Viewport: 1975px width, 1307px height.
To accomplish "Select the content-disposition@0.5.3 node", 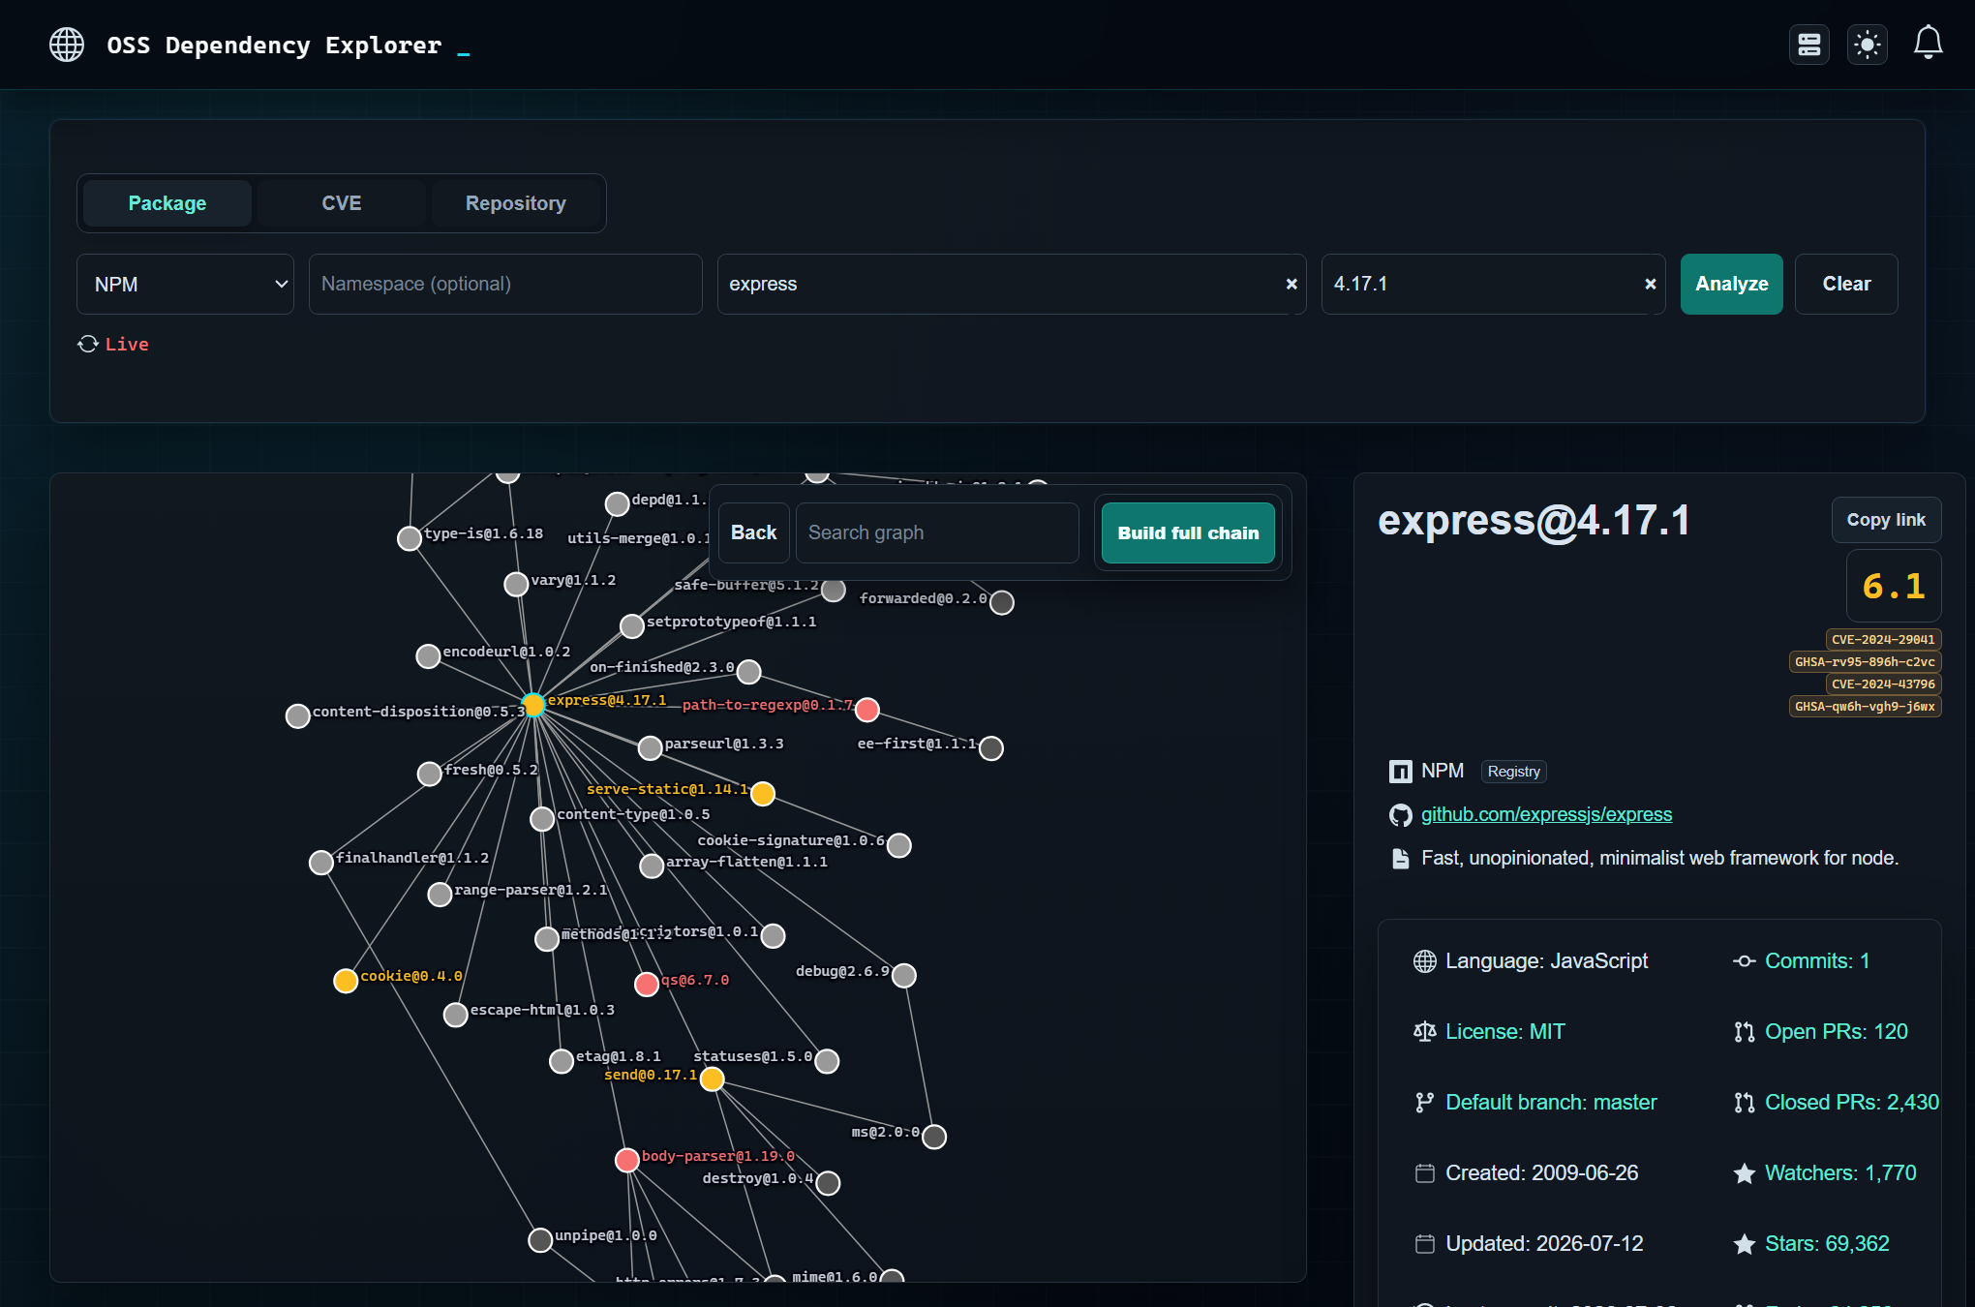I will 298,715.
